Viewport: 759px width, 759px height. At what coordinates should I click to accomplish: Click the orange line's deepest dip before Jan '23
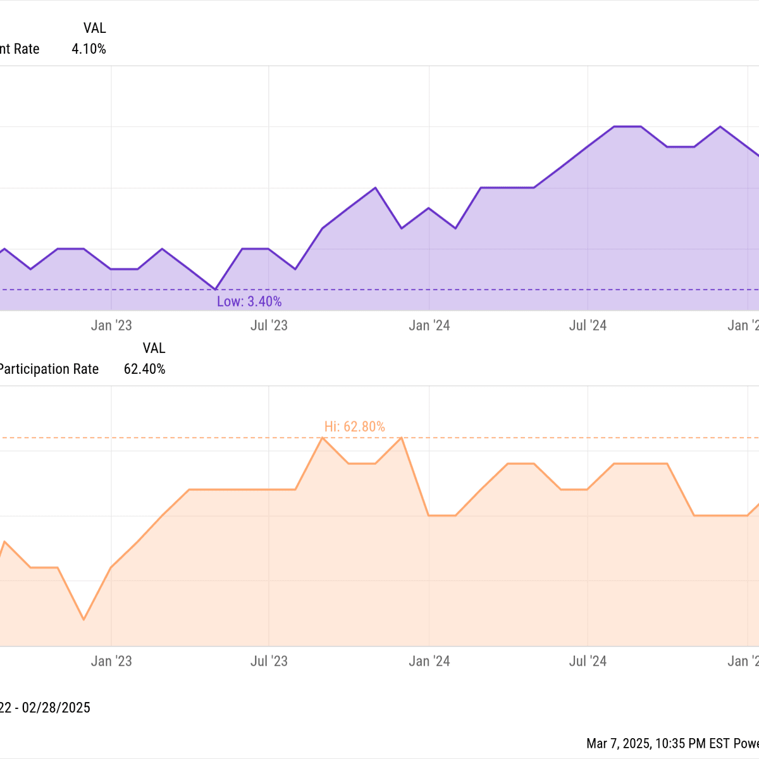(x=84, y=619)
